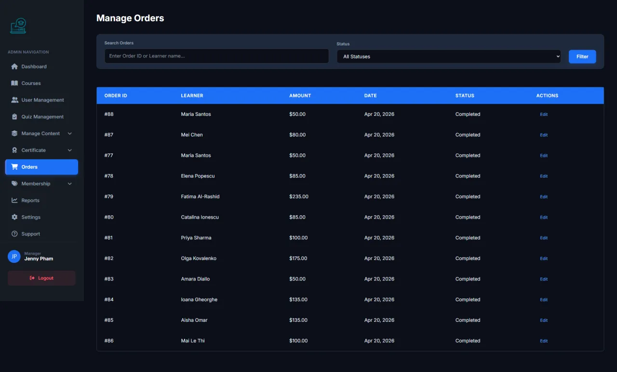The height and width of the screenshot is (372, 617).
Task: Click the Quiz Management clipboard icon
Action: pos(14,117)
